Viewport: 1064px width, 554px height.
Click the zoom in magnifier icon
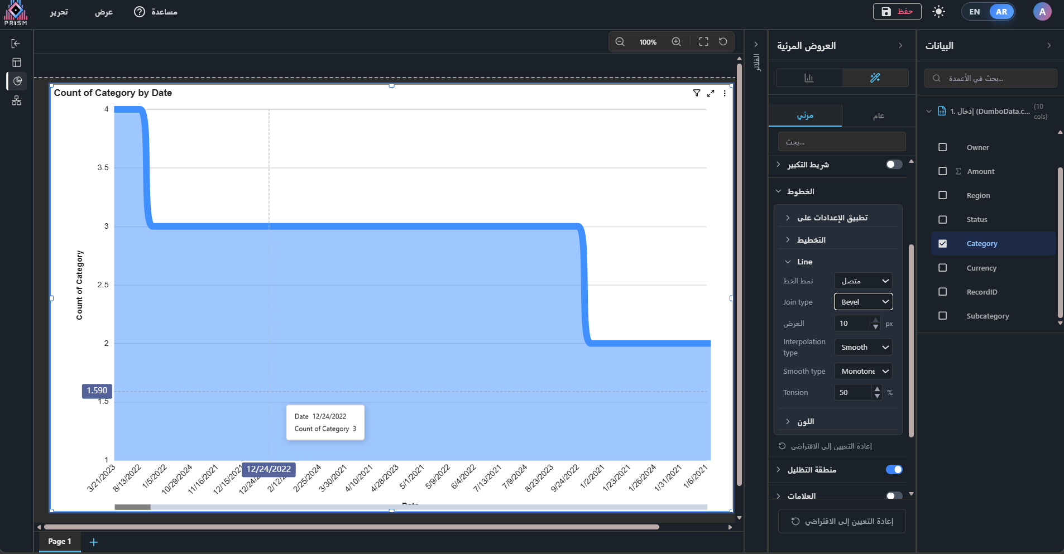coord(676,42)
